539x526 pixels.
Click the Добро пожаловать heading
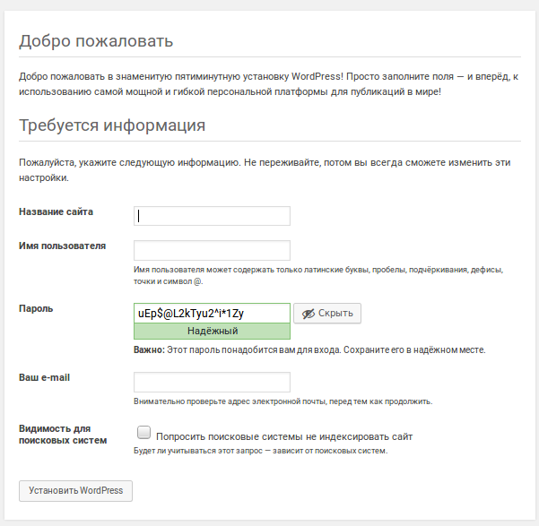point(96,41)
